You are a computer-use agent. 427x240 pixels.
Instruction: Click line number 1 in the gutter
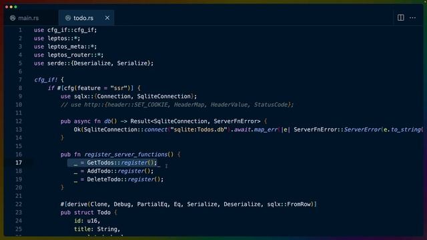20,30
